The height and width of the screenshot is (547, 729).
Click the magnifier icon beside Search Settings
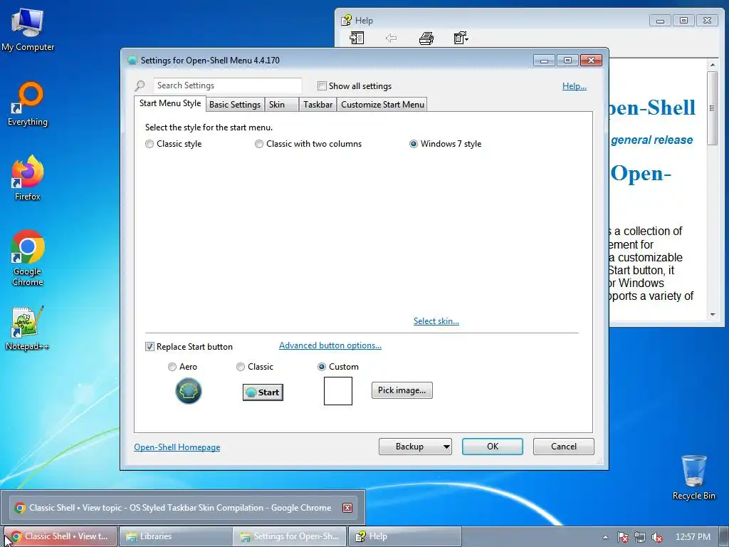pos(140,85)
